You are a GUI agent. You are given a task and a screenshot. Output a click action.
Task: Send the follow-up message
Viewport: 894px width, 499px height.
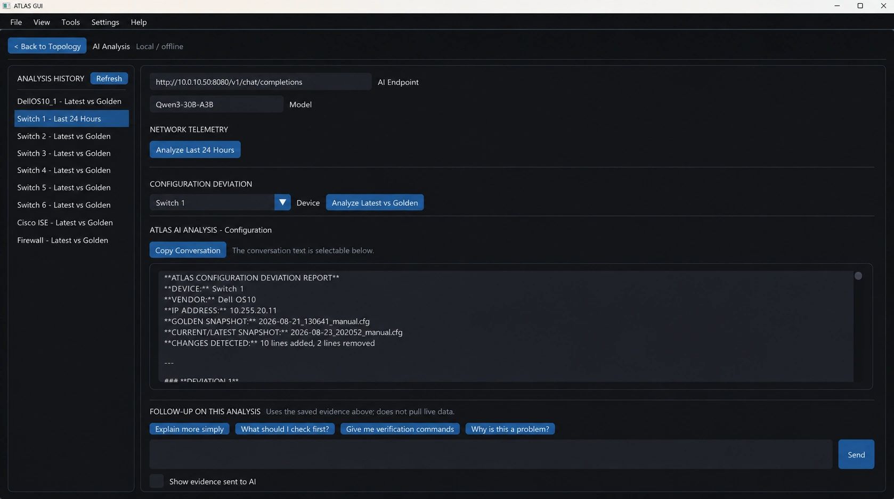pyautogui.click(x=856, y=454)
